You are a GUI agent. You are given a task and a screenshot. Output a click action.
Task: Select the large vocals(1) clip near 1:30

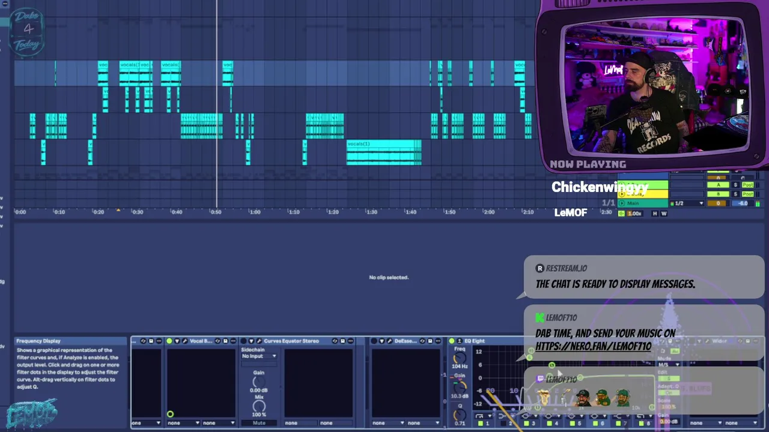coord(384,152)
